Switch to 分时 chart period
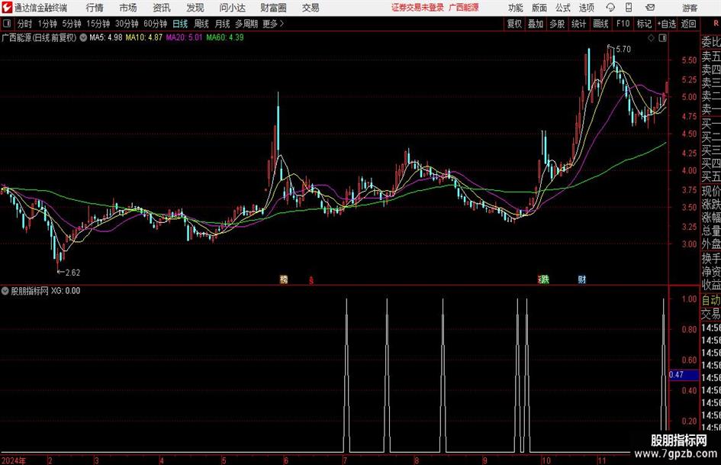 click(25, 24)
